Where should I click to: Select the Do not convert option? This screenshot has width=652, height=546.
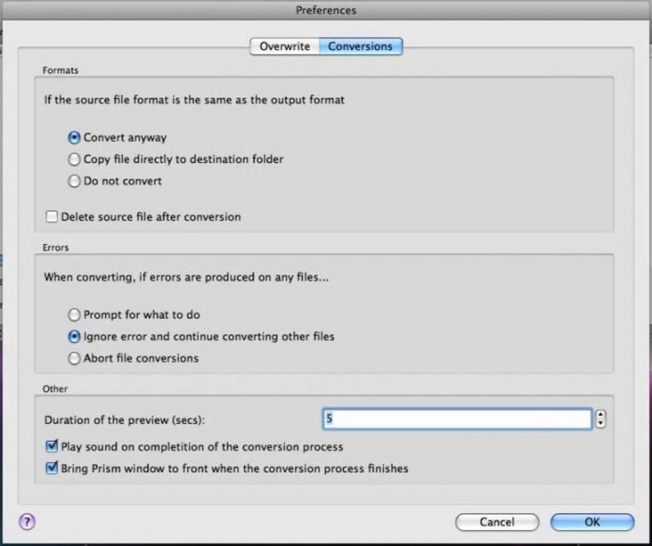[74, 181]
